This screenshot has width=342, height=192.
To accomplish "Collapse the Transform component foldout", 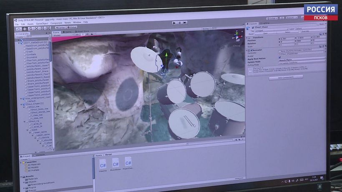I will pyautogui.click(x=247, y=37).
